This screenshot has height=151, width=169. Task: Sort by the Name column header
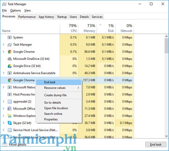point(30,29)
